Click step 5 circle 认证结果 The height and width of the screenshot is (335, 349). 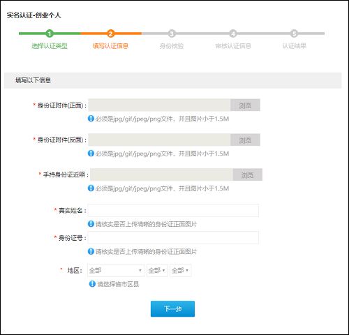click(x=294, y=33)
